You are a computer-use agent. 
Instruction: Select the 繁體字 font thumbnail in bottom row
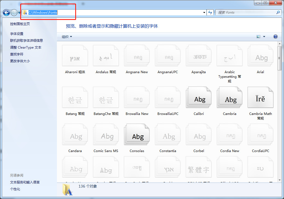pos(199,167)
